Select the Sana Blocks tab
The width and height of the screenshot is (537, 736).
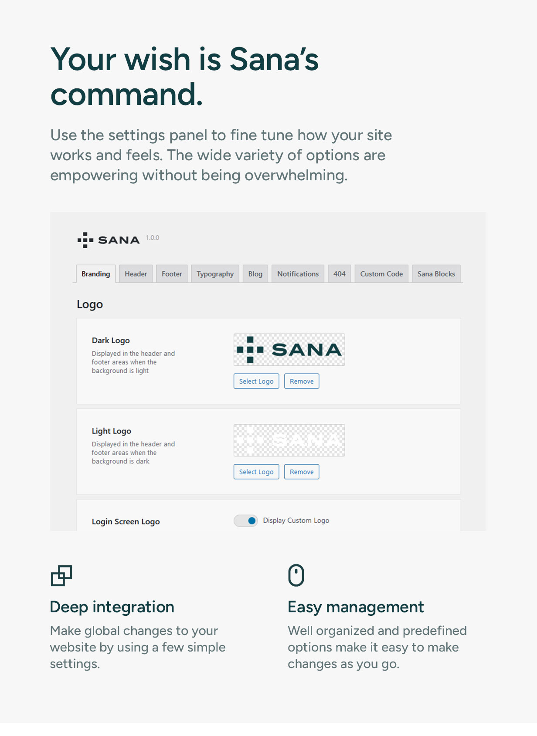(436, 274)
